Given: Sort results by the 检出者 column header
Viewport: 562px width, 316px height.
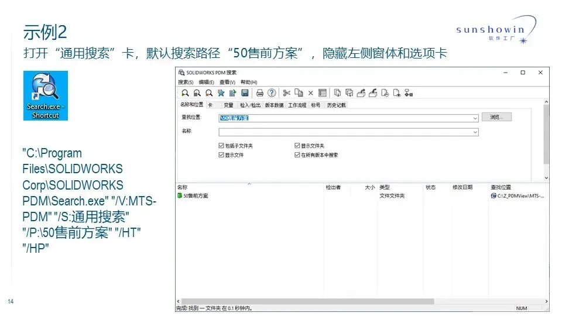Looking at the screenshot, I should click(337, 187).
